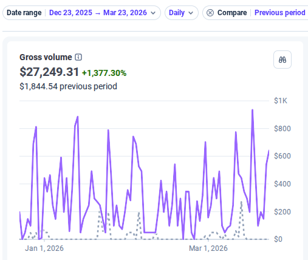Viewport: 308px width, 260px height.
Task: Click the $200 axis label
Action: 282,212
